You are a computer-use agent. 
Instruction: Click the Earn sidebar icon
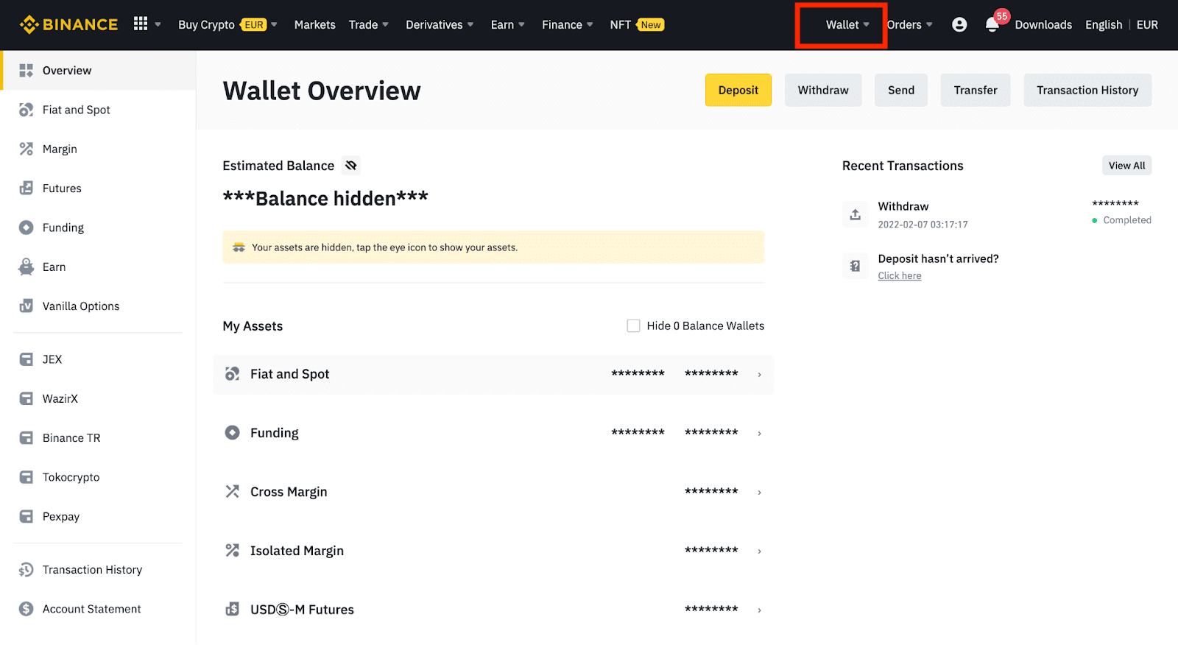click(x=27, y=267)
